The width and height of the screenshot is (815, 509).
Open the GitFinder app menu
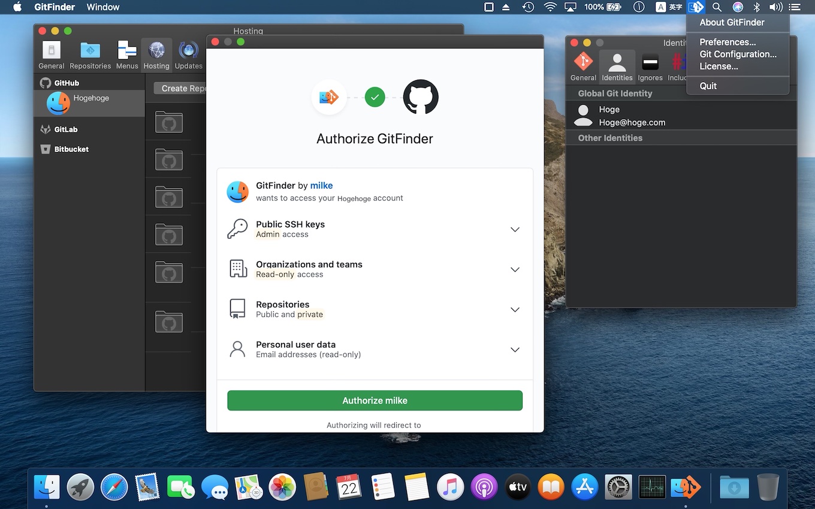coord(55,7)
